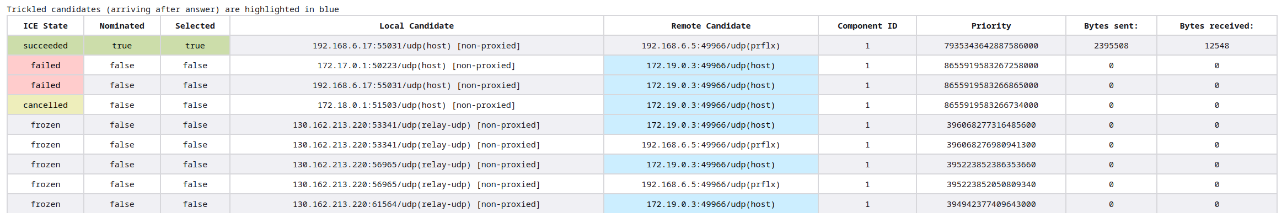Select the first failed state cell
The height and width of the screenshot is (213, 1287).
(x=45, y=65)
